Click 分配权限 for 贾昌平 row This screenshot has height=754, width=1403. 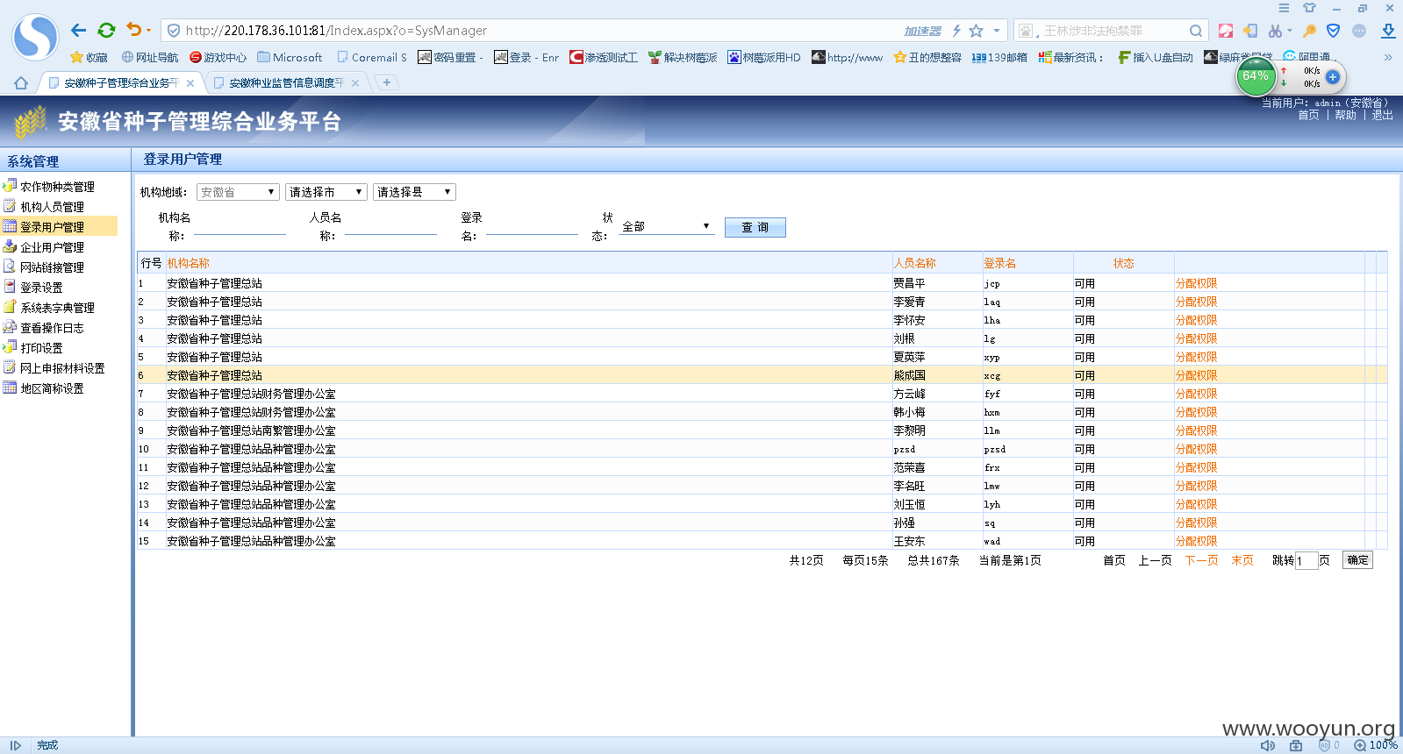1196,283
